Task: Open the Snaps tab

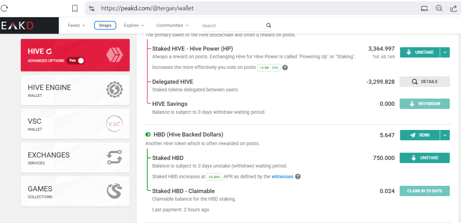Action: 105,26
